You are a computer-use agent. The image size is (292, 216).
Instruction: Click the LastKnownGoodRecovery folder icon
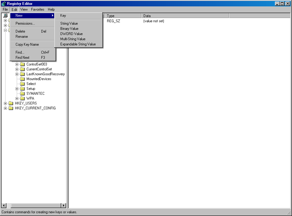(x=22, y=74)
